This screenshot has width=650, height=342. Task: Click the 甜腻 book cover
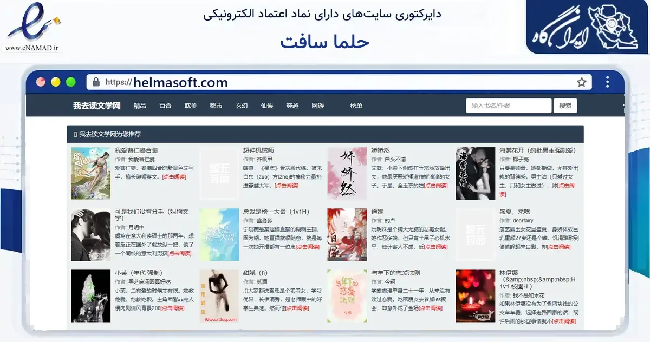(219, 296)
